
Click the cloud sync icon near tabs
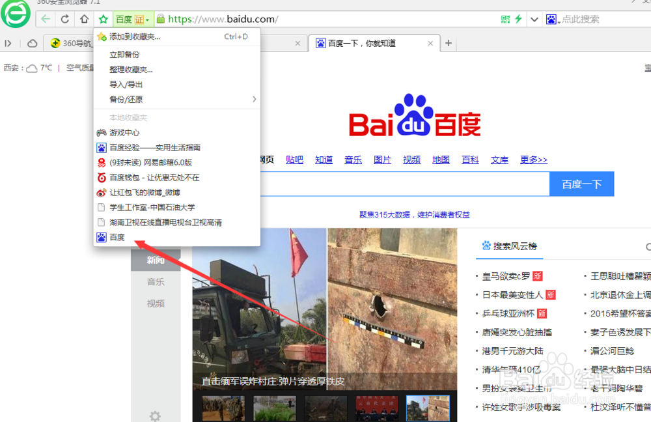click(32, 43)
